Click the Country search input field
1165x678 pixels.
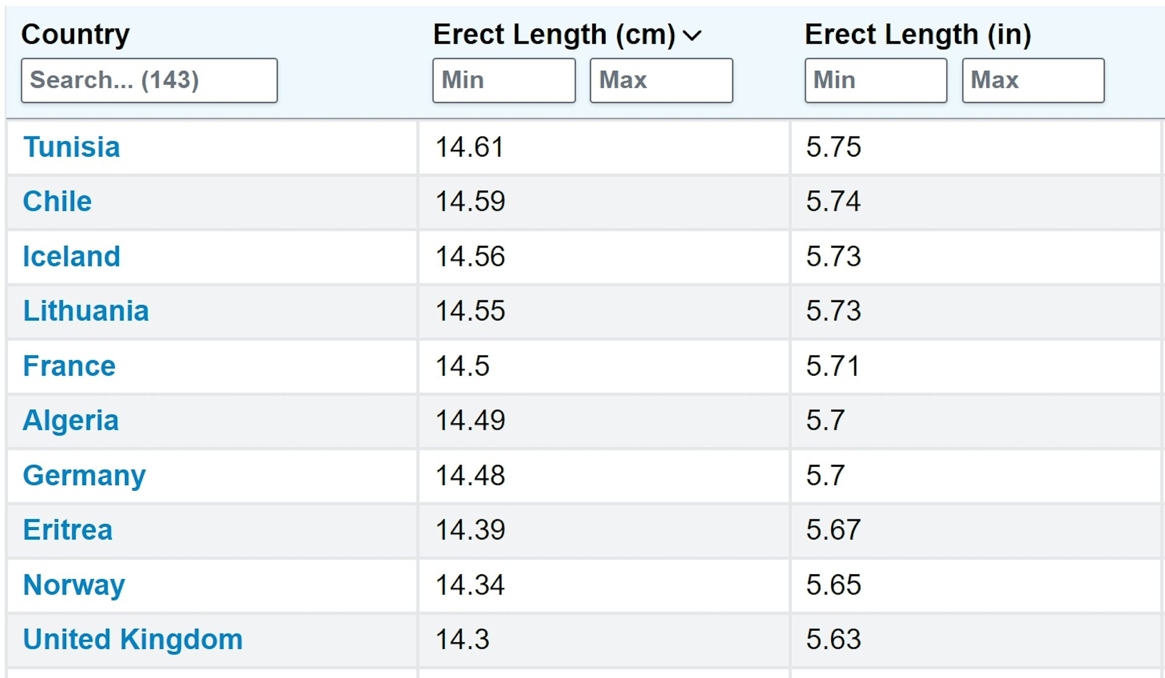(x=149, y=80)
